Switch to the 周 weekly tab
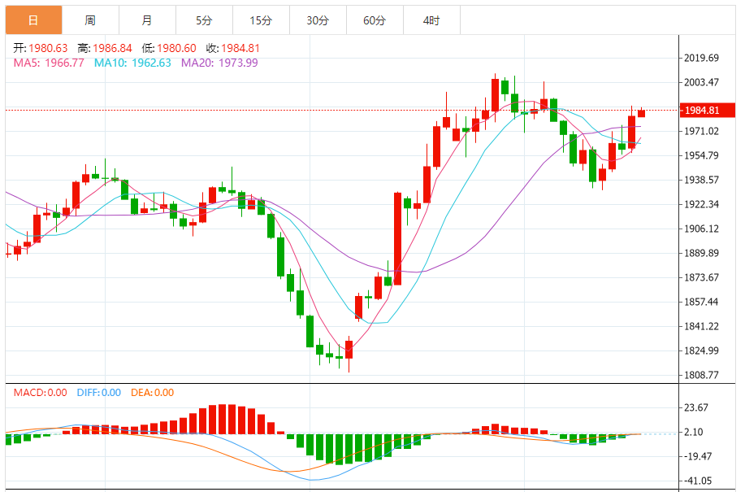This screenshot has width=745, height=492. point(90,20)
